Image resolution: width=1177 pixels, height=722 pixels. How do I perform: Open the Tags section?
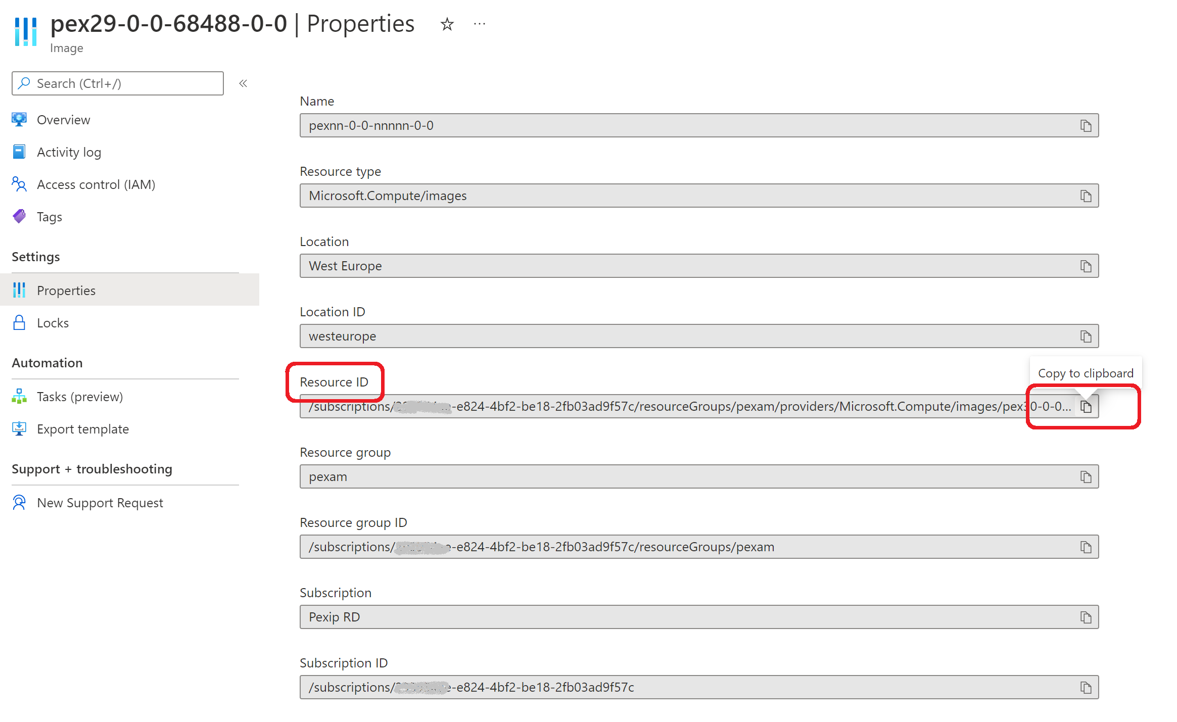(49, 217)
